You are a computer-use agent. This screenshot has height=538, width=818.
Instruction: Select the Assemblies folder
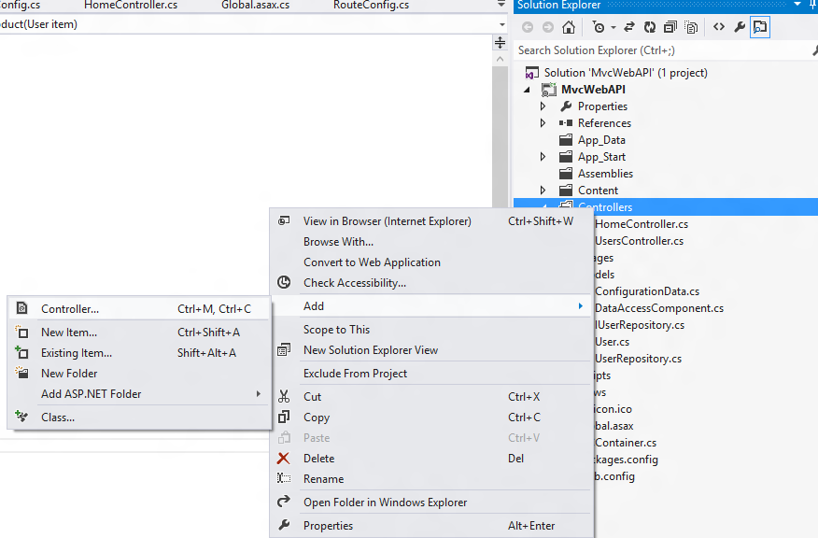(605, 174)
